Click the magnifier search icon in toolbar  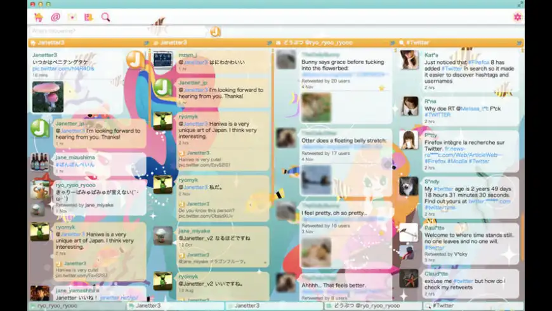tap(105, 17)
